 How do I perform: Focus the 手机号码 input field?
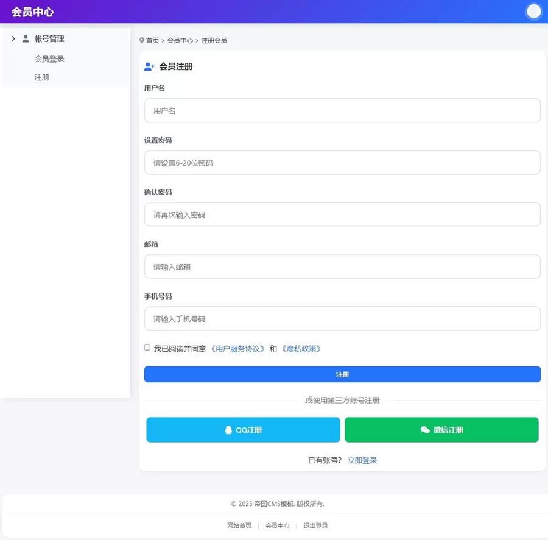(342, 319)
